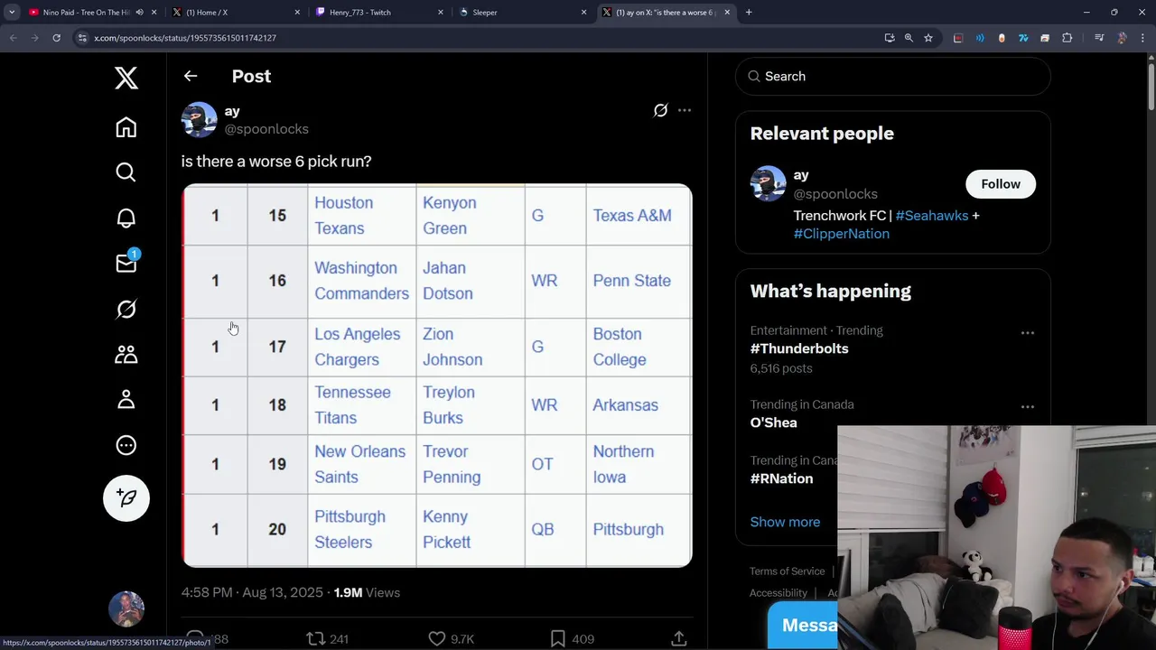Image resolution: width=1156 pixels, height=650 pixels.
Task: Open Communities icon in sidebar
Action: coord(126,355)
